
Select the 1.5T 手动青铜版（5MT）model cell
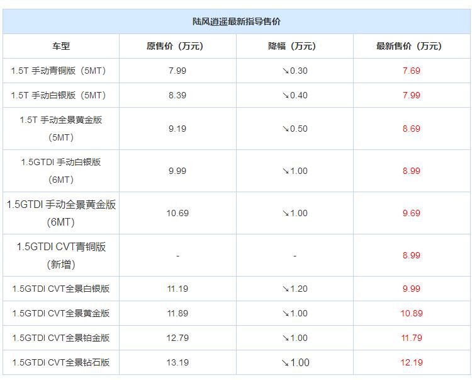click(61, 71)
